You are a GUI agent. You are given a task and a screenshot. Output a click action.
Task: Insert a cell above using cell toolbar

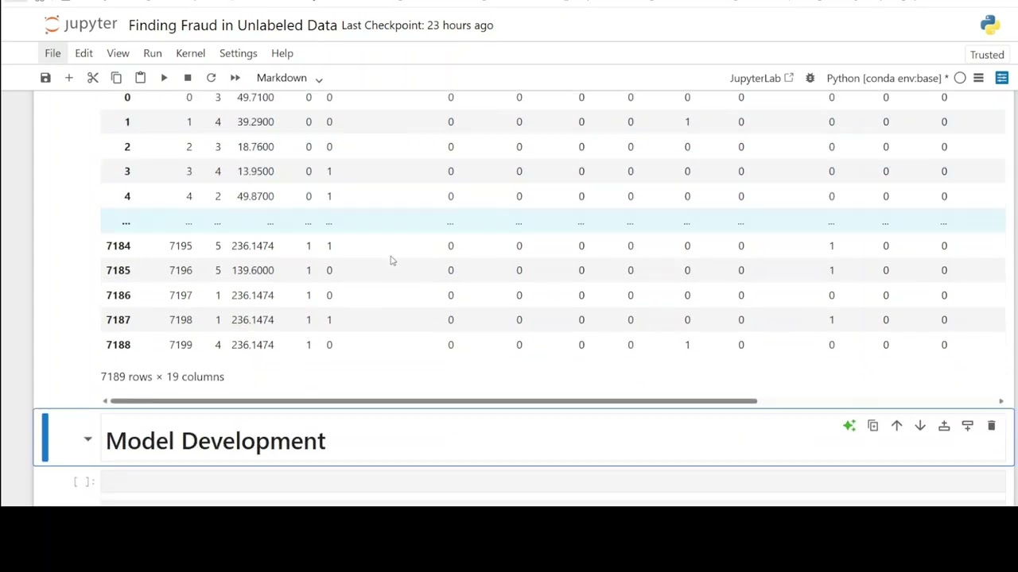point(944,426)
